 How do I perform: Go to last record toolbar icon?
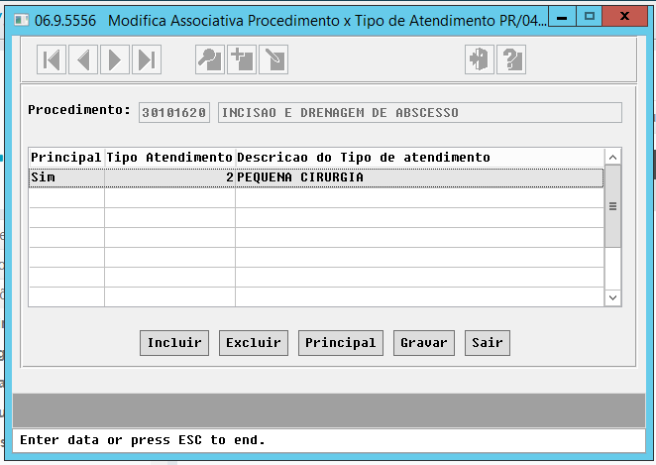147,59
